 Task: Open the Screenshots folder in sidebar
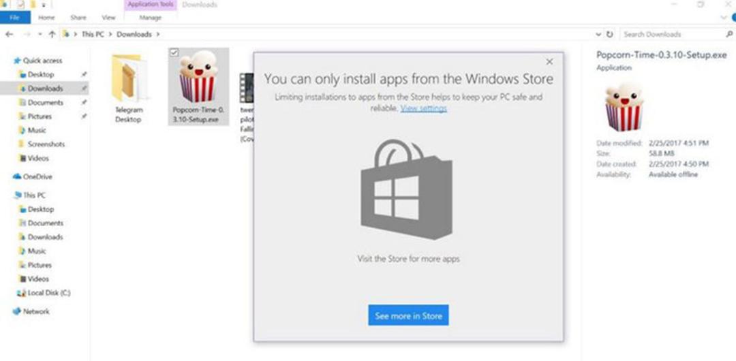point(46,144)
